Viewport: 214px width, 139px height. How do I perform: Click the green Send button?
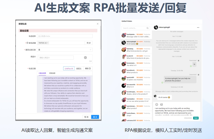pyautogui.click(x=196, y=118)
